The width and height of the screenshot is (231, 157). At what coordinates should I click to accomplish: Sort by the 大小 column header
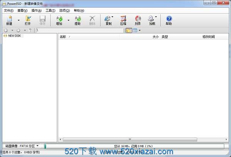156,37
